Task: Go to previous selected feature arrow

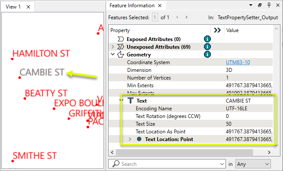Action: click(x=177, y=18)
